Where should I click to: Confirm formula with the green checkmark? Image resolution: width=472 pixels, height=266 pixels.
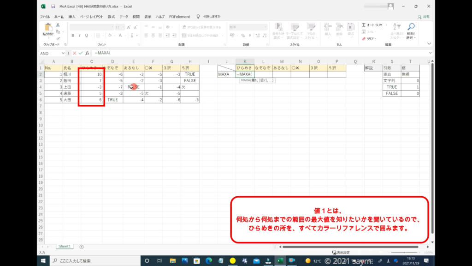coord(80,53)
